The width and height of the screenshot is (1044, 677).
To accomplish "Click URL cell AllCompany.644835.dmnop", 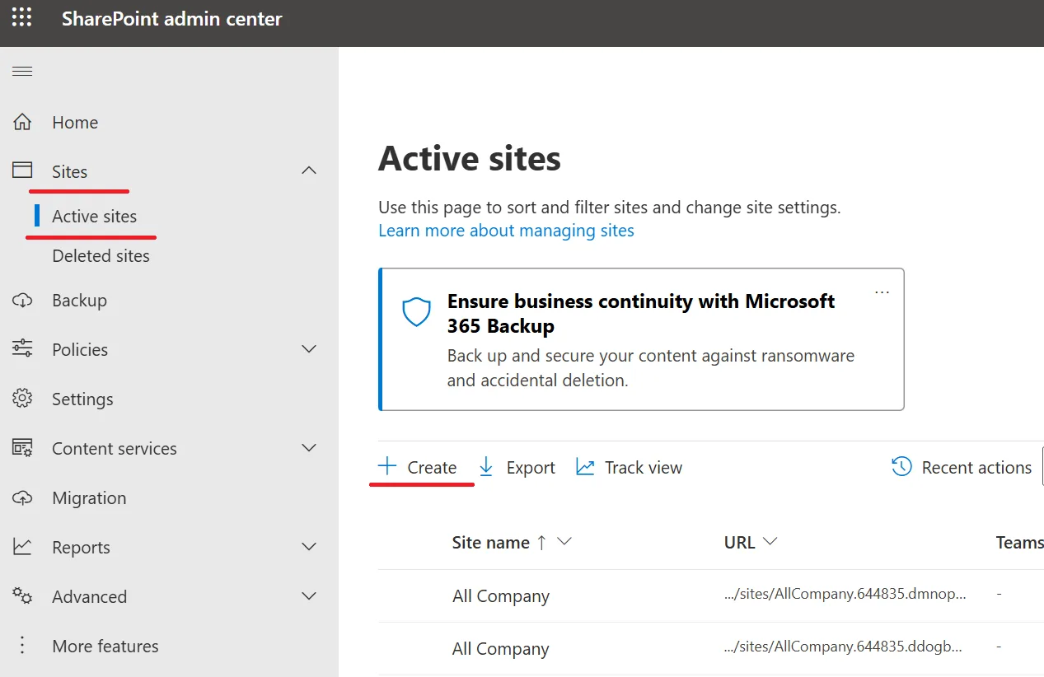I will [x=845, y=594].
